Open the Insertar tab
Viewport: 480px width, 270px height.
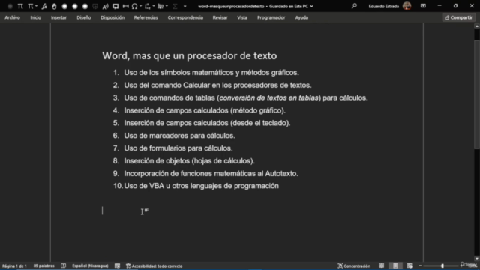click(58, 17)
